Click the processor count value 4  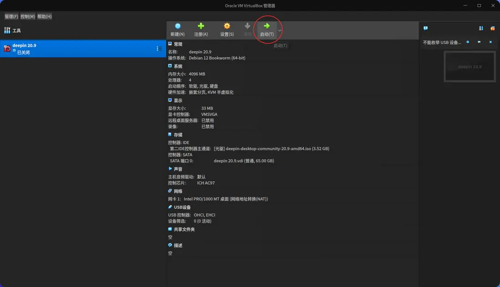tap(190, 80)
